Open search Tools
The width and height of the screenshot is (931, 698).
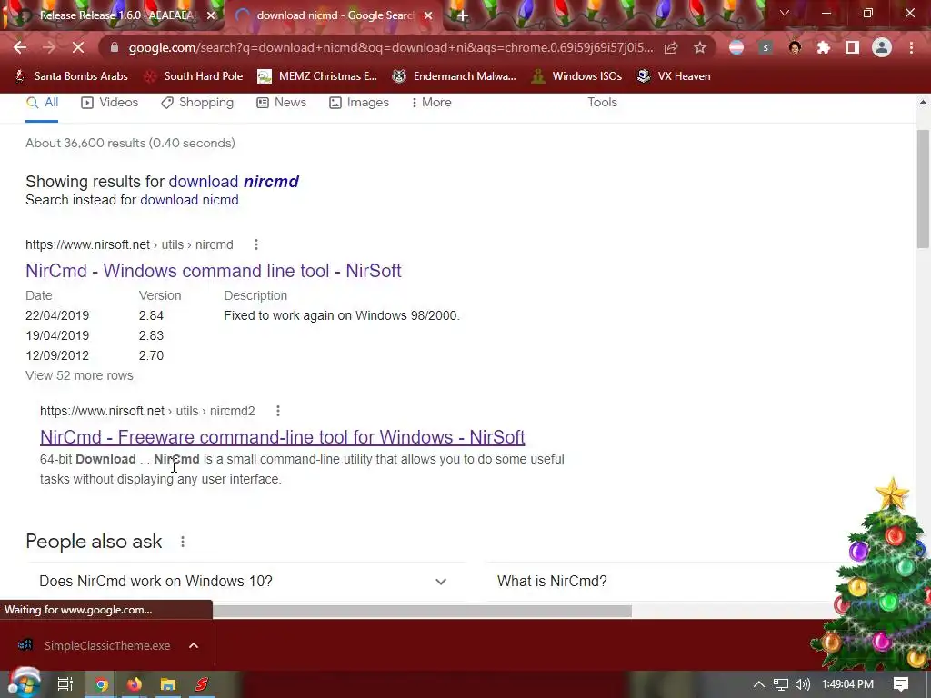(602, 102)
